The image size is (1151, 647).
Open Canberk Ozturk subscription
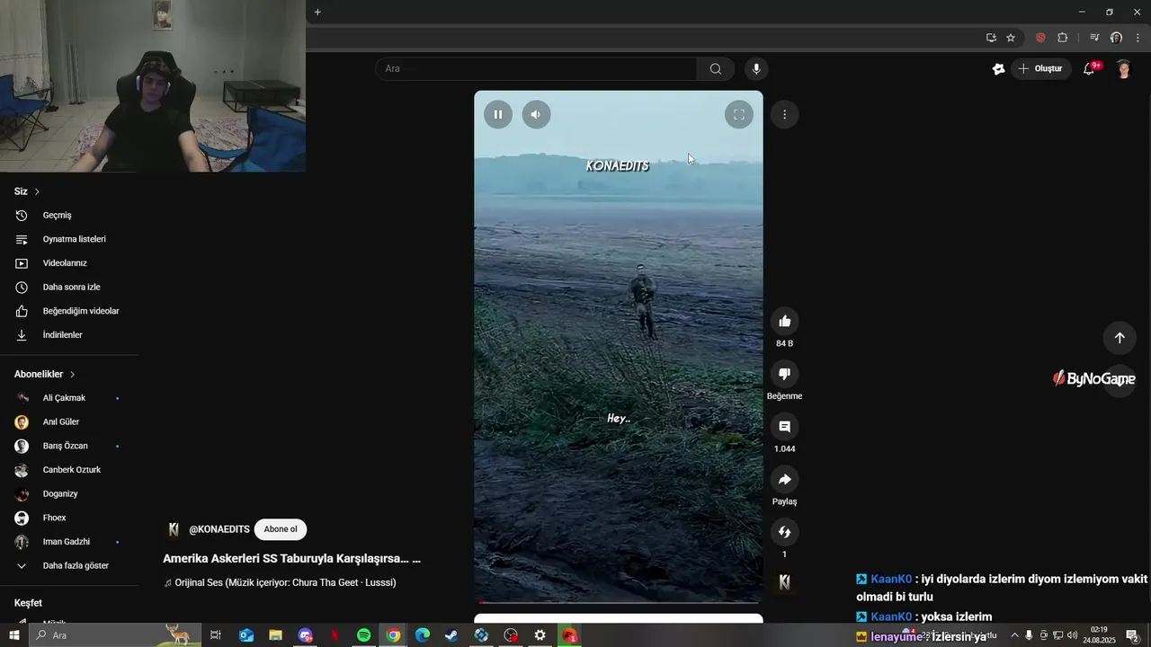pos(70,470)
